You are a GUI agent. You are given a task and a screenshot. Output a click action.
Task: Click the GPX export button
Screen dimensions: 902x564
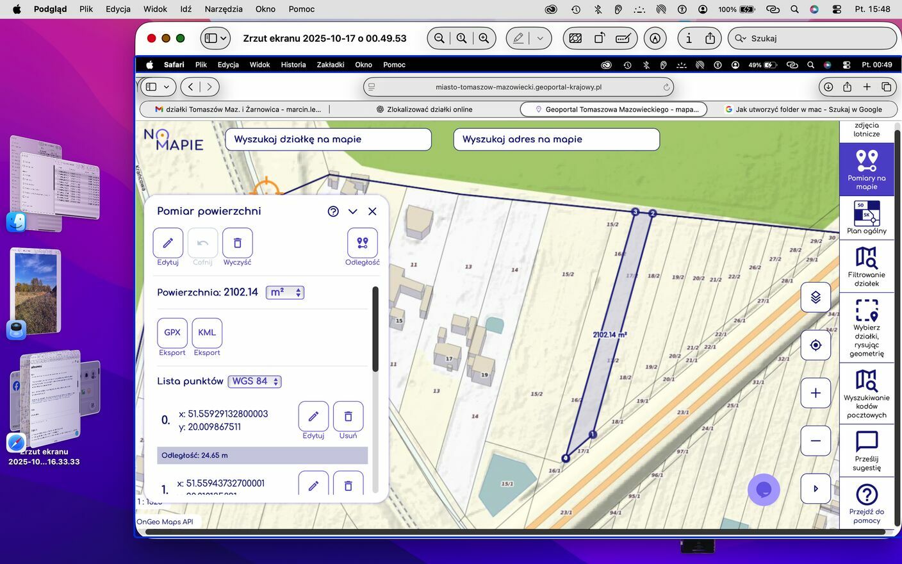(x=172, y=333)
